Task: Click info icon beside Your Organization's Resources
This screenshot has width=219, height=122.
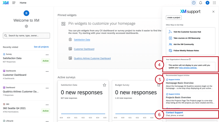Action: pos(190,59)
